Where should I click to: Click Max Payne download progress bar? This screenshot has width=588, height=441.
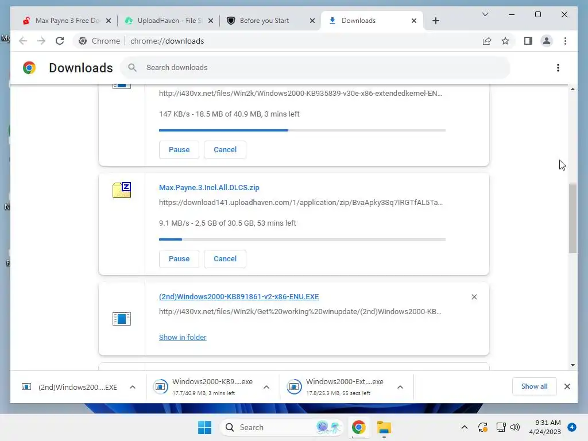tap(302, 239)
